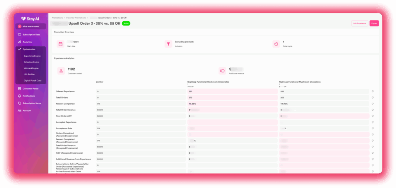
Task: Click the Customers tested person icon
Action: (x=61, y=71)
